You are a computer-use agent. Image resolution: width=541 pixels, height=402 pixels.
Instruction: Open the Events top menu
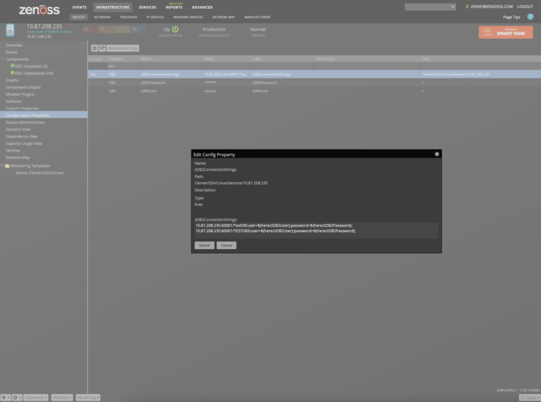[80, 7]
